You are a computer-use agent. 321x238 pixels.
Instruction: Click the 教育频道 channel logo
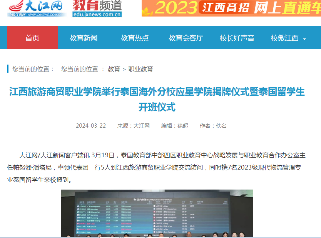point(97,5)
